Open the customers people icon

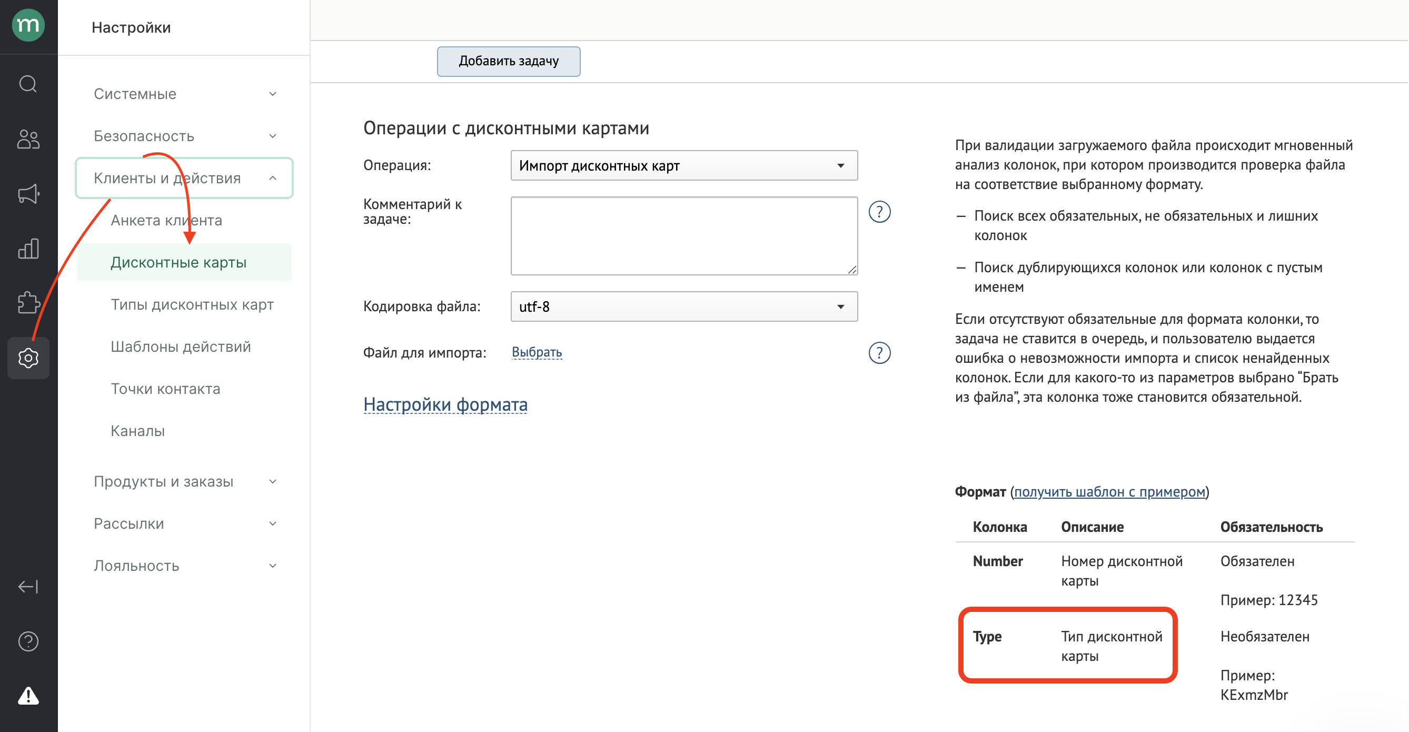[28, 139]
